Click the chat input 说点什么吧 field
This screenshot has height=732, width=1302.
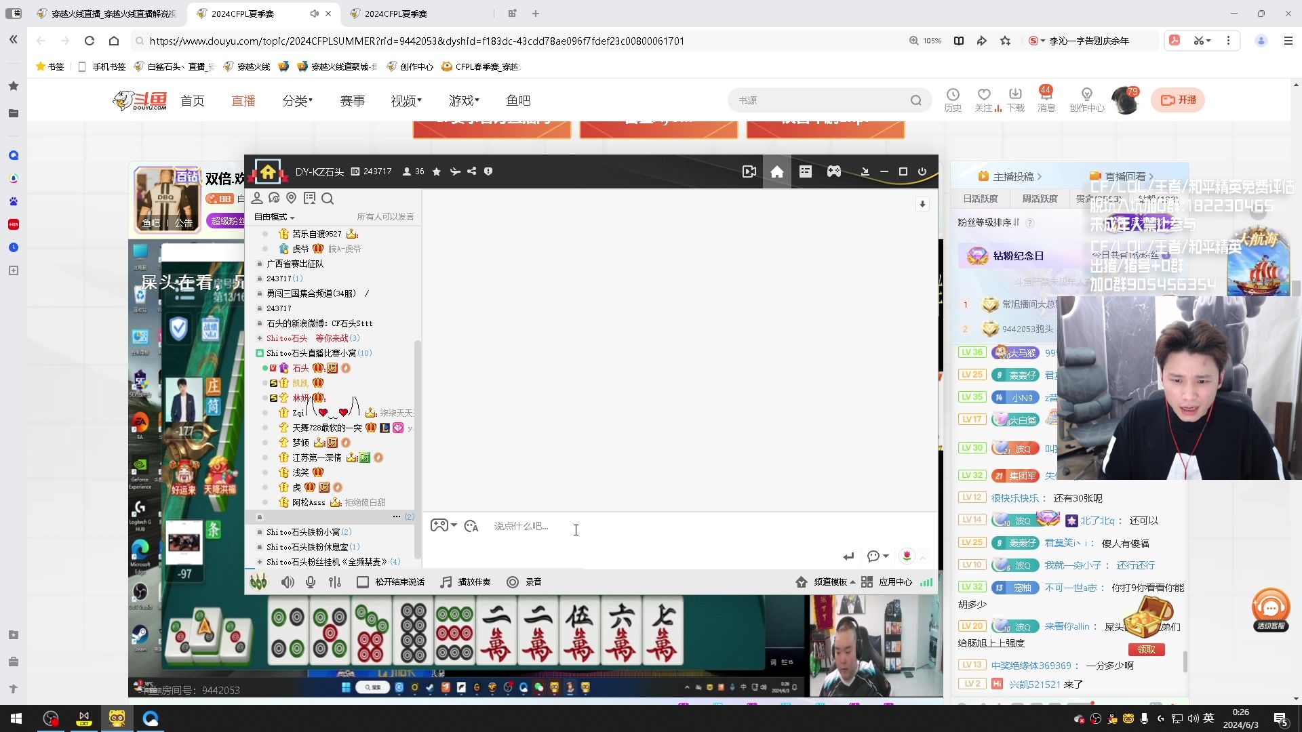click(x=521, y=527)
